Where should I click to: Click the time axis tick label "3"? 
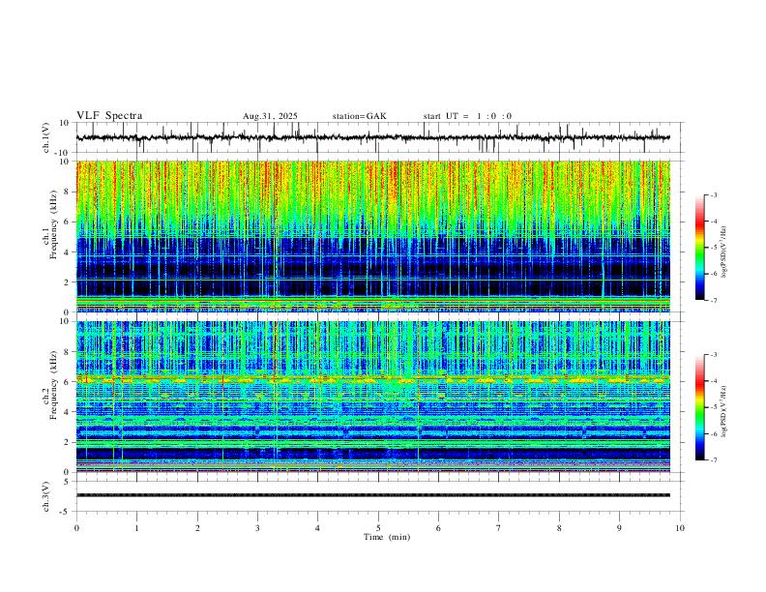point(258,528)
